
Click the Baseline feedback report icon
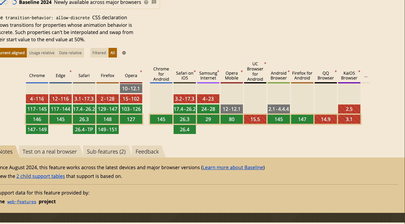[154, 2]
